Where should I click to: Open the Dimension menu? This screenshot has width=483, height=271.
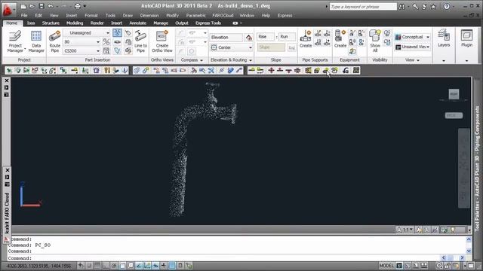[x=149, y=15]
